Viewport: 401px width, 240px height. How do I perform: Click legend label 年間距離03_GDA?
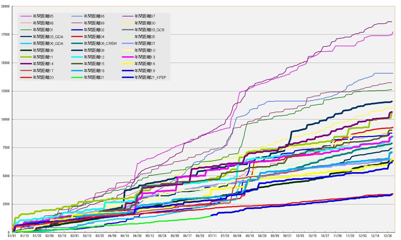pos(48,37)
